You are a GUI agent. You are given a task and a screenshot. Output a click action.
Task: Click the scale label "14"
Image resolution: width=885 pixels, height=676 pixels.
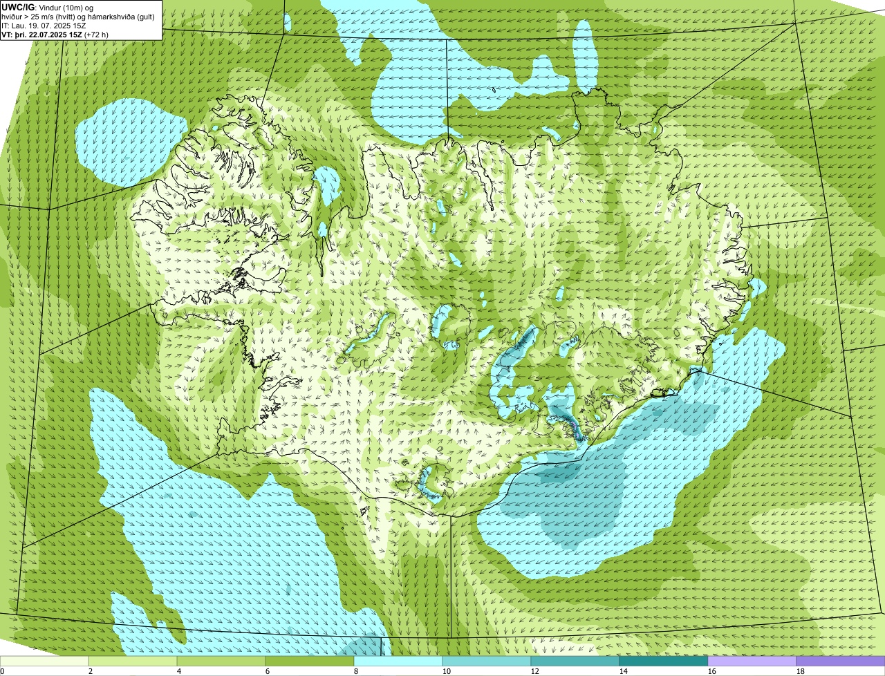tap(624, 671)
